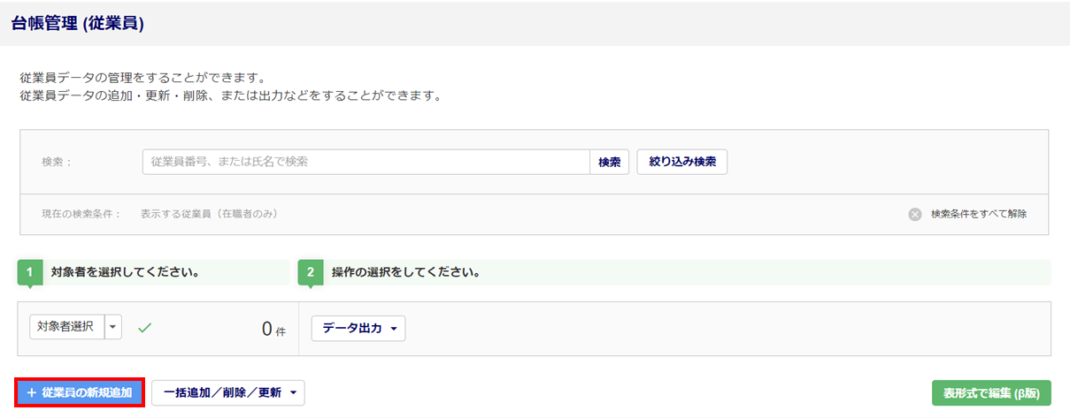Open the 一括追加／削除／更新 menu

(x=227, y=392)
